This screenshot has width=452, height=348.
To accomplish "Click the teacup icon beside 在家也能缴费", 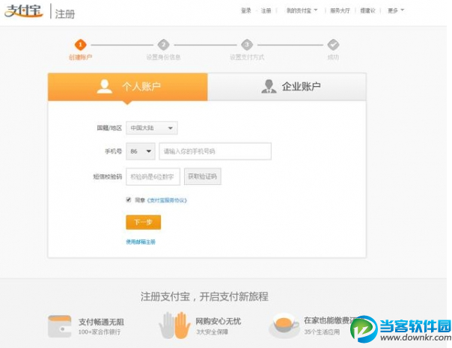I will click(284, 326).
